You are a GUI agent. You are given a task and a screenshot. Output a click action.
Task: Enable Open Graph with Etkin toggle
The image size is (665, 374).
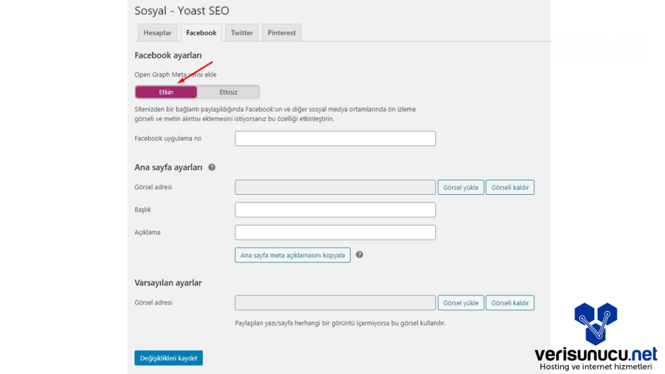pyautogui.click(x=166, y=92)
